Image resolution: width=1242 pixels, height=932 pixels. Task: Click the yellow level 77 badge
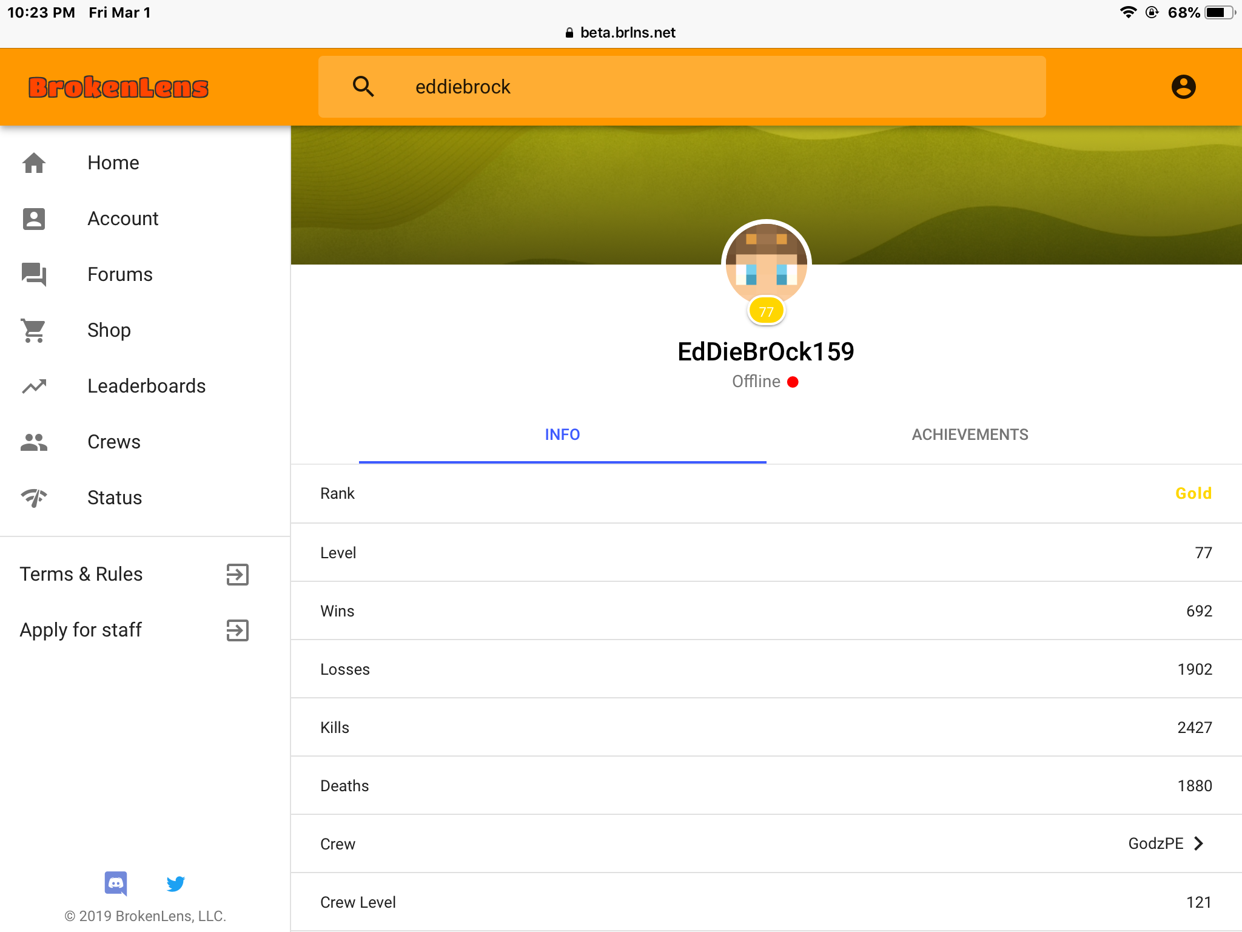click(x=766, y=311)
